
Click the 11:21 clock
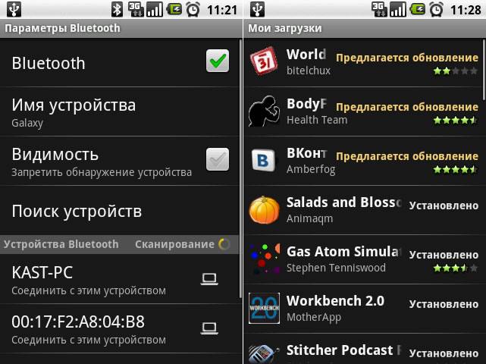click(222, 10)
